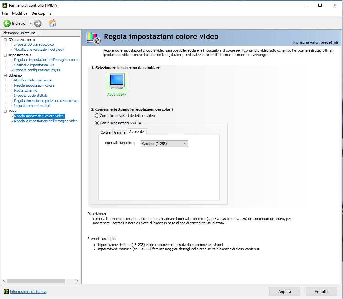Open 'Gestisci le impostazioni 3D'
Screen dimensions: 343x299
click(x=34, y=65)
